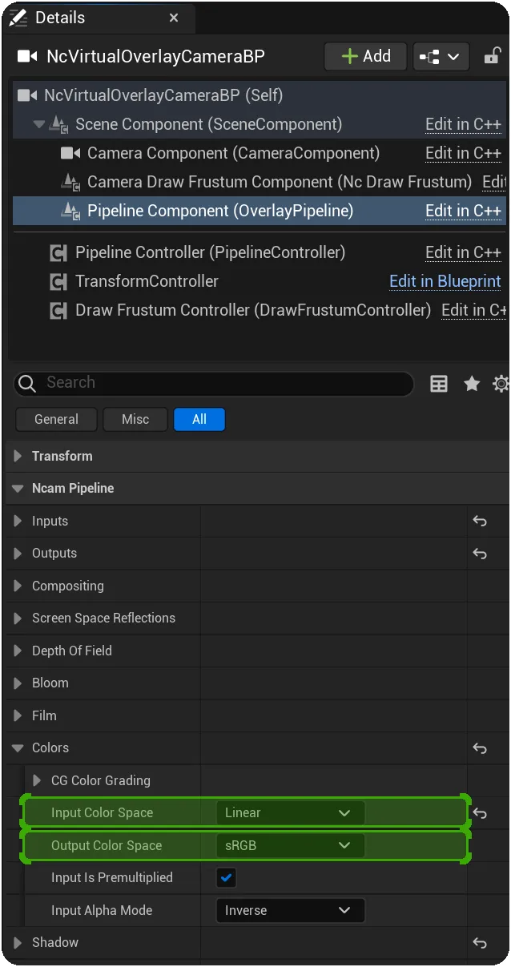The width and height of the screenshot is (511, 967).
Task: Expand the Outputs property group
Action: point(18,554)
